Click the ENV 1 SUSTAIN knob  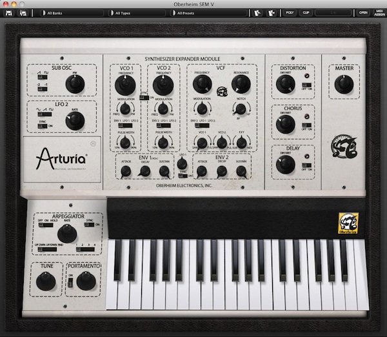164,171
